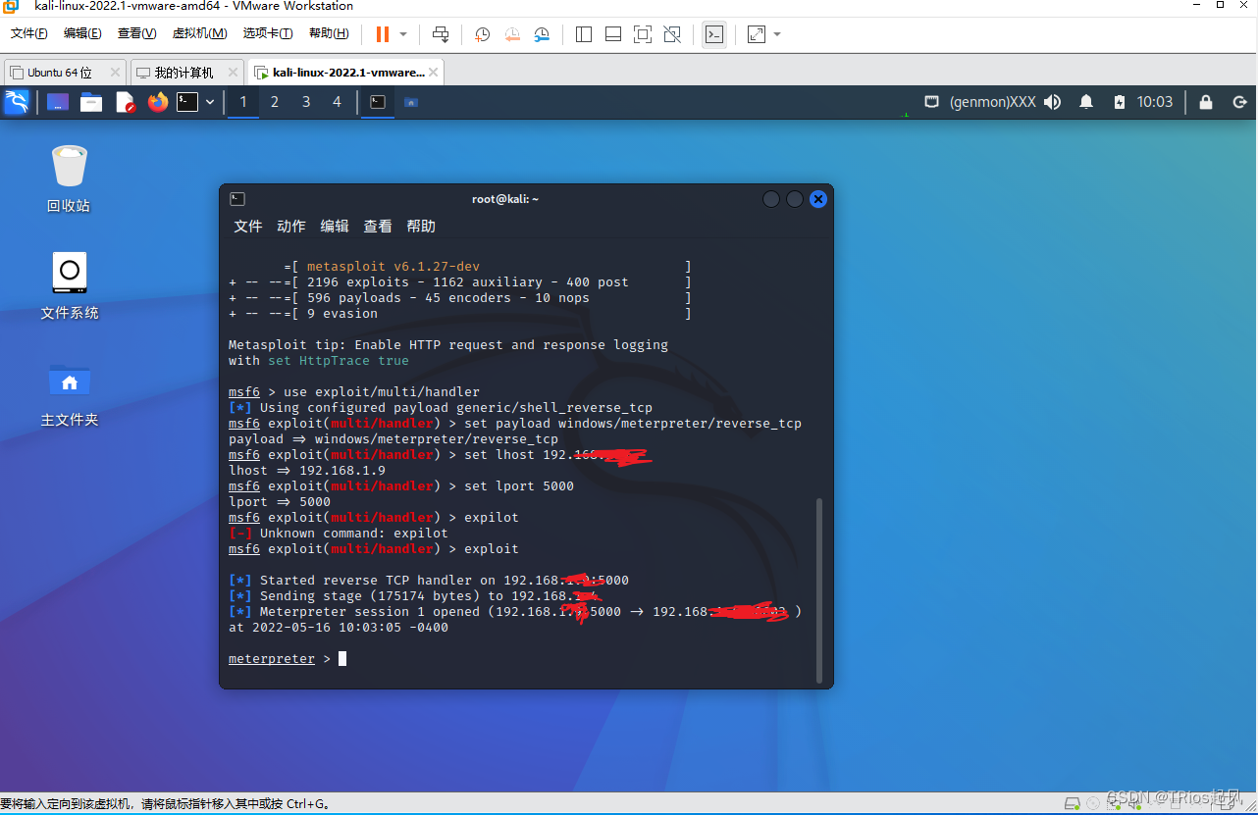Open the terminal's 动作 menu
Viewport: 1258px width, 815px height.
tap(291, 226)
